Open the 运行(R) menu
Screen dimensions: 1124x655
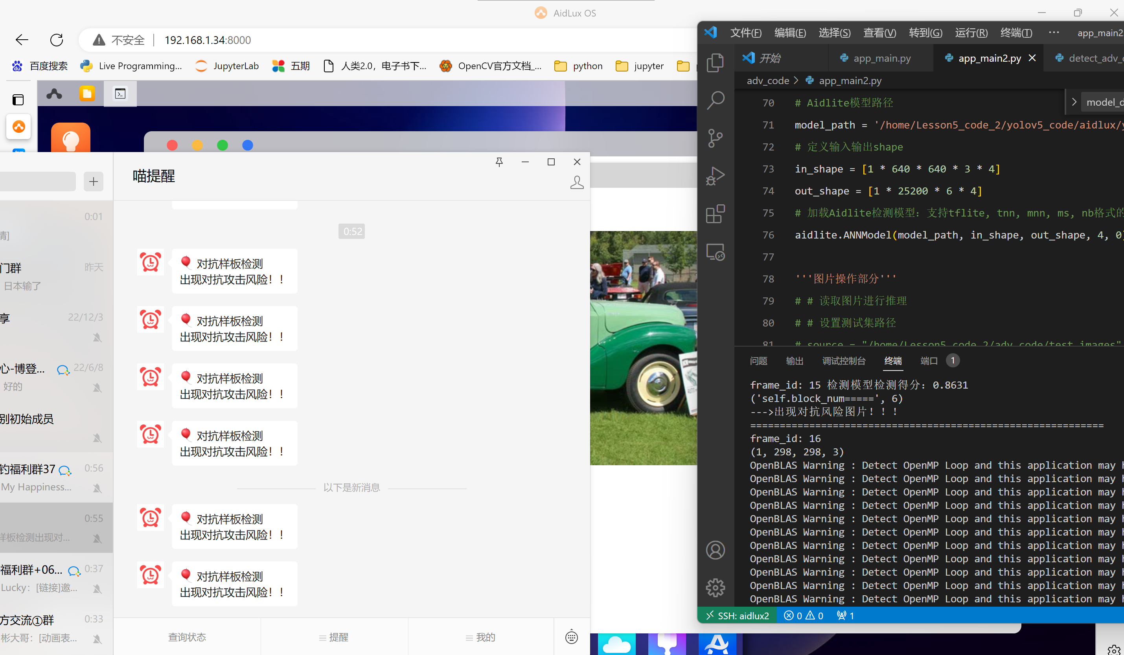point(971,33)
